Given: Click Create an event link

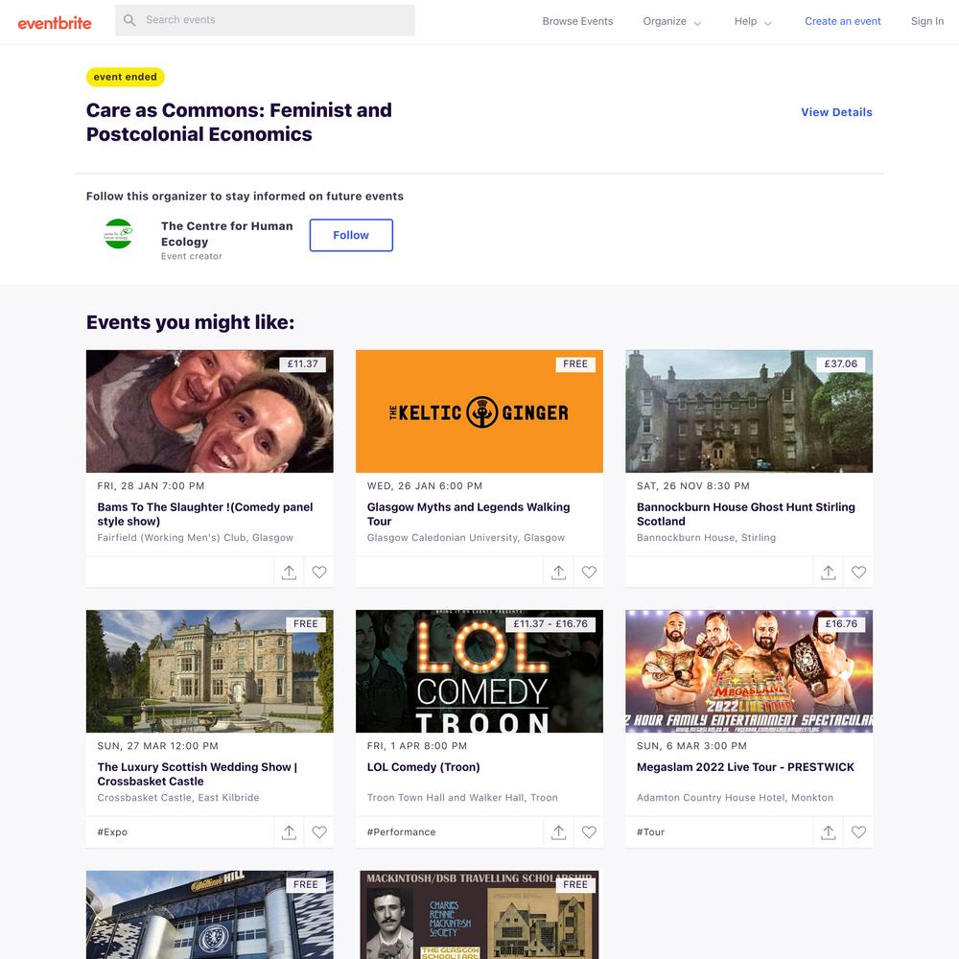Looking at the screenshot, I should coord(842,21).
